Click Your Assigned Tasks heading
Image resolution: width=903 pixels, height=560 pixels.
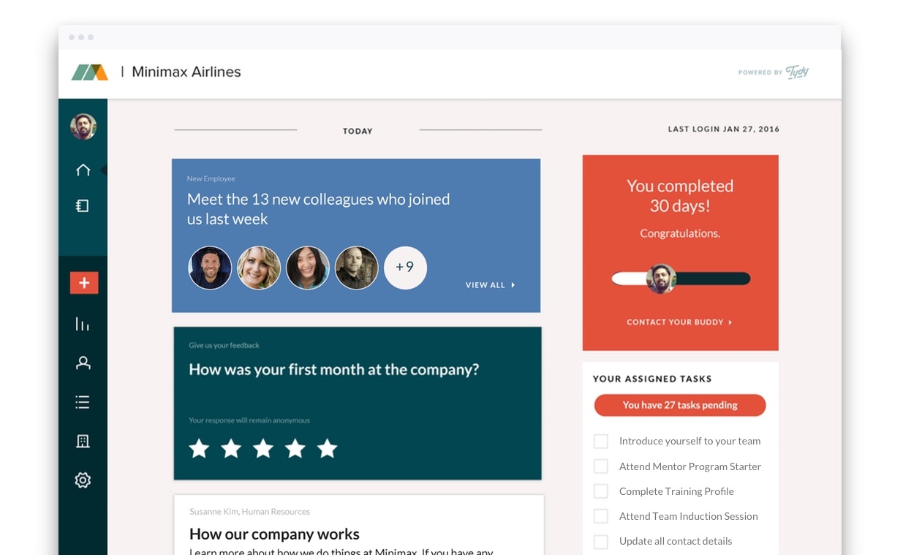[652, 379]
